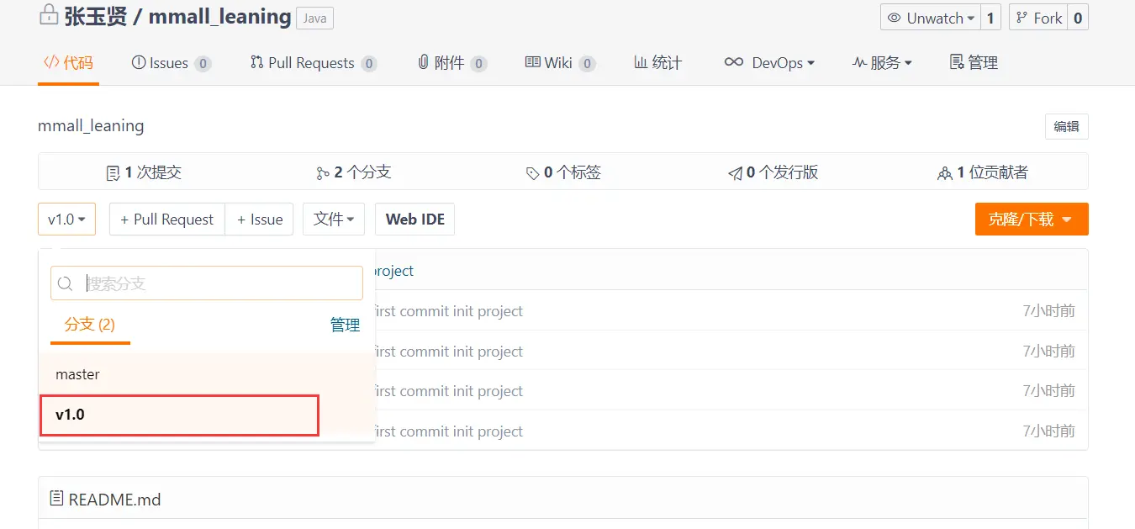Switch to the 代码 tab
This screenshot has height=529, width=1135.
pos(68,63)
